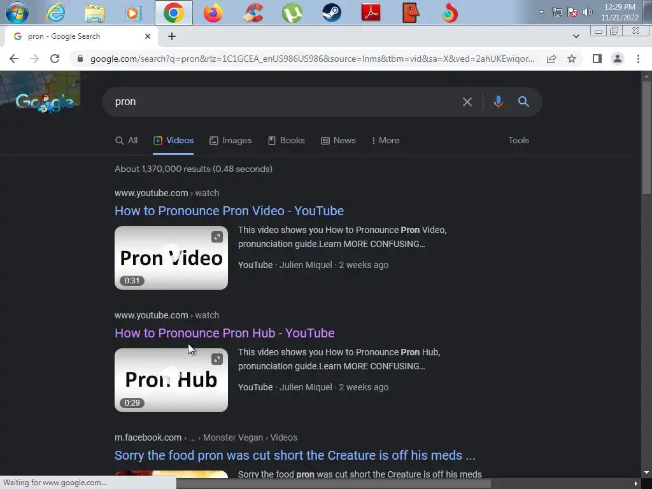
Task: Close the 'pron - Google Search' tab
Action: [x=148, y=36]
